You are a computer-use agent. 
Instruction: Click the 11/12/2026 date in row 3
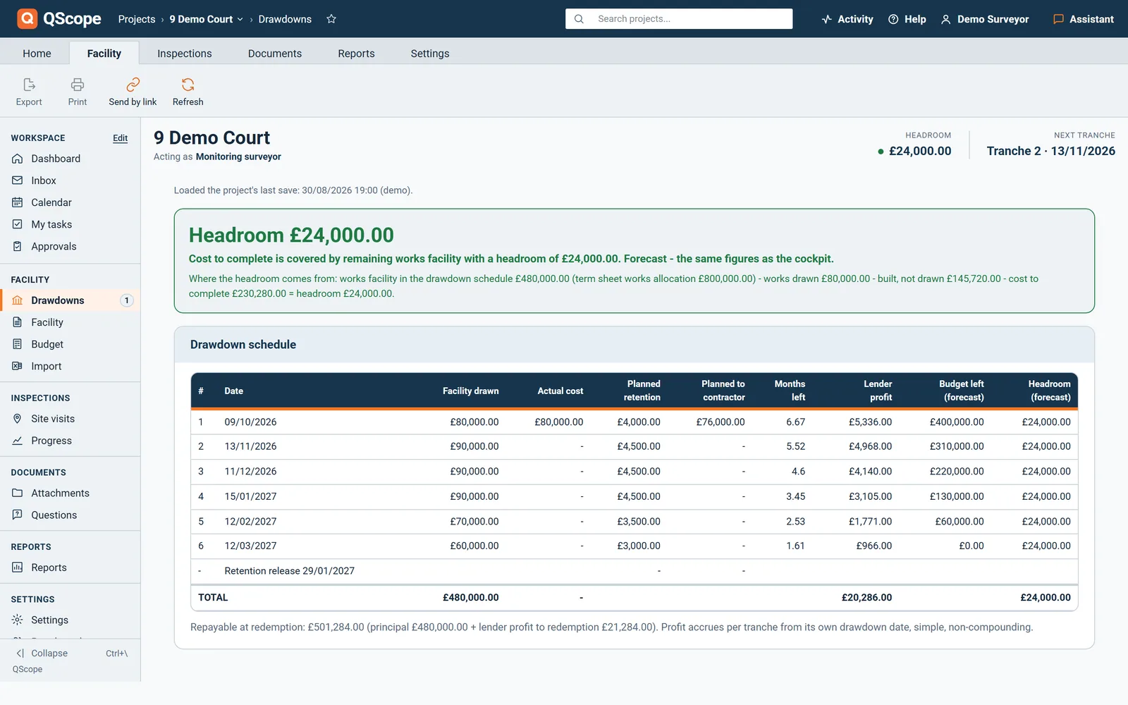(250, 471)
